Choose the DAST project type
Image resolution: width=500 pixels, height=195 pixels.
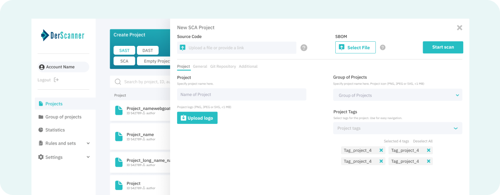click(x=148, y=50)
